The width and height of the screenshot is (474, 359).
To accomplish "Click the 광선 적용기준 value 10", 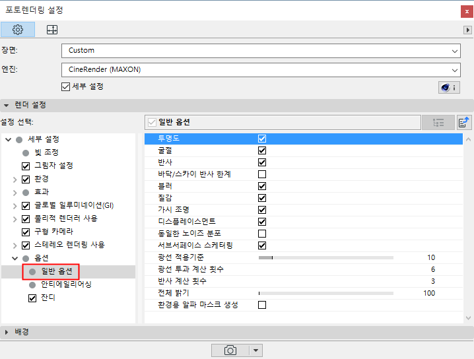I will coord(431,257).
